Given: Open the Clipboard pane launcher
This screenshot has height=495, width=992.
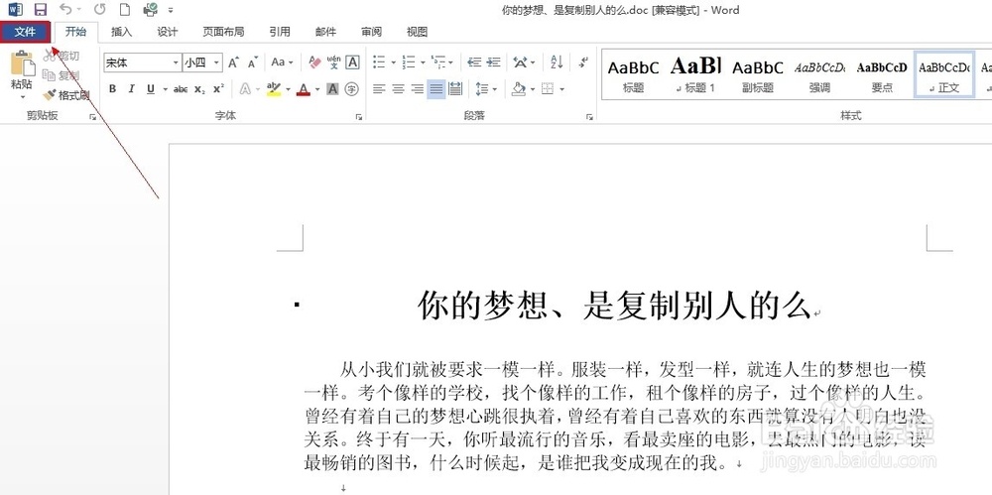Looking at the screenshot, I should tap(93, 116).
